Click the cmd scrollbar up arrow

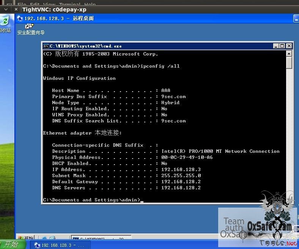(289, 54)
